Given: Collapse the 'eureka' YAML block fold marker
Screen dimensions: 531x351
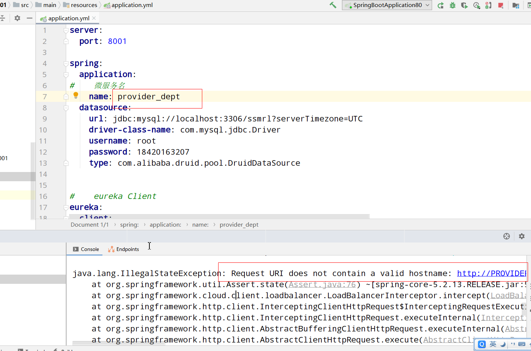Looking at the screenshot, I should [66, 207].
